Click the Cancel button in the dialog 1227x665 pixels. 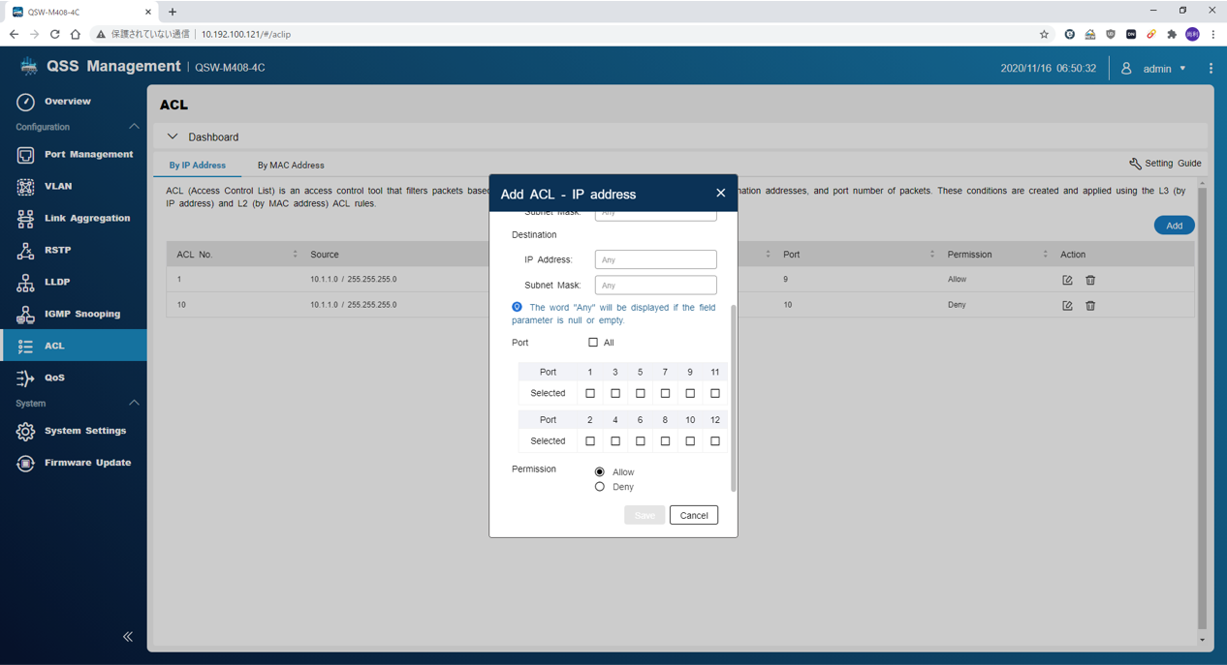coord(693,515)
